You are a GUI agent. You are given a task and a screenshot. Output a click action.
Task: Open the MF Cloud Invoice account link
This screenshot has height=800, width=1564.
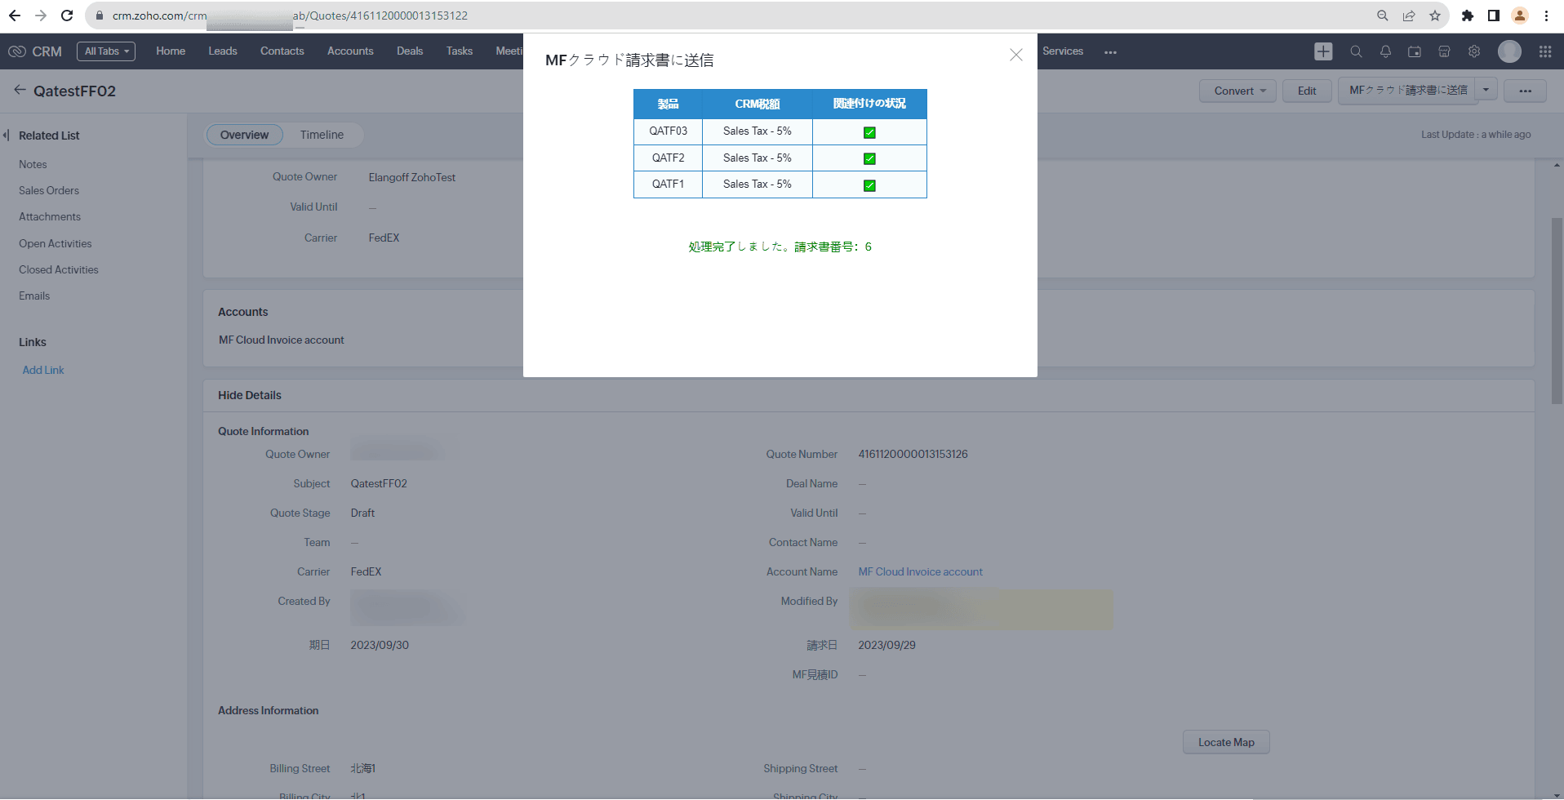coord(920,572)
